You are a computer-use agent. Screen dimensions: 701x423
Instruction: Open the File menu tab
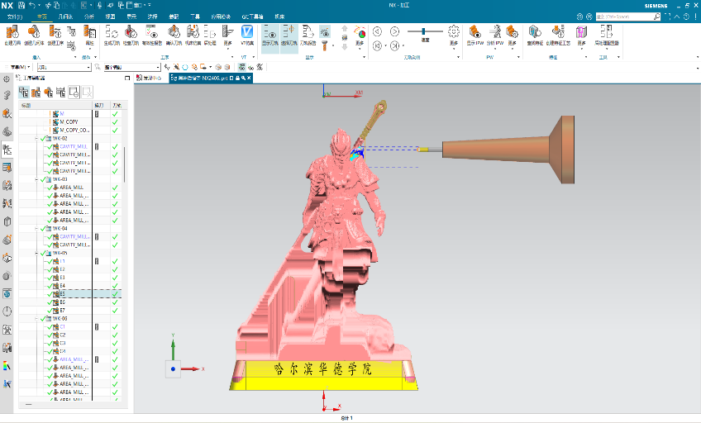(x=15, y=16)
